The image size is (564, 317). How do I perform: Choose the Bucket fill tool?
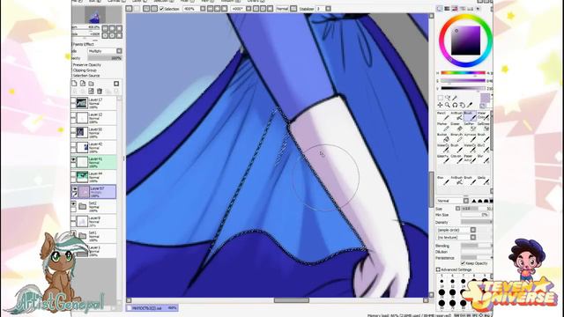click(442, 137)
